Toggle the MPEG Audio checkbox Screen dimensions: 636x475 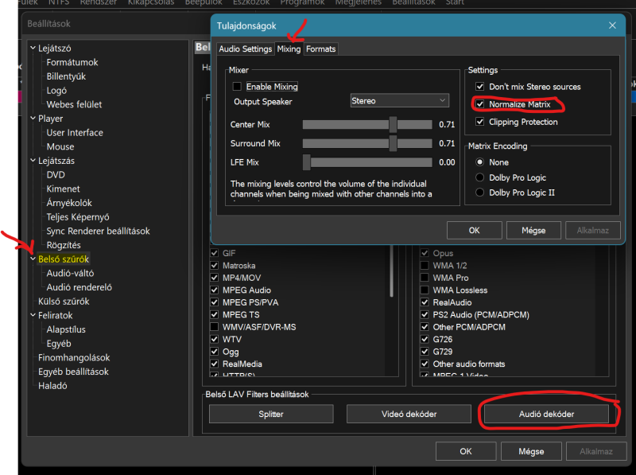coord(214,290)
